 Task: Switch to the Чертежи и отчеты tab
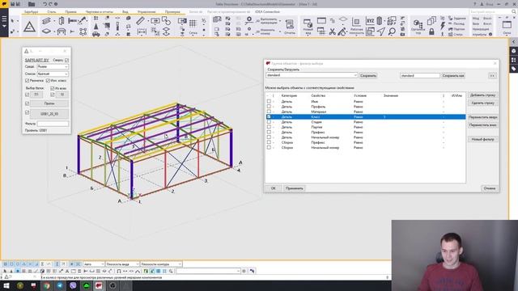[100, 11]
